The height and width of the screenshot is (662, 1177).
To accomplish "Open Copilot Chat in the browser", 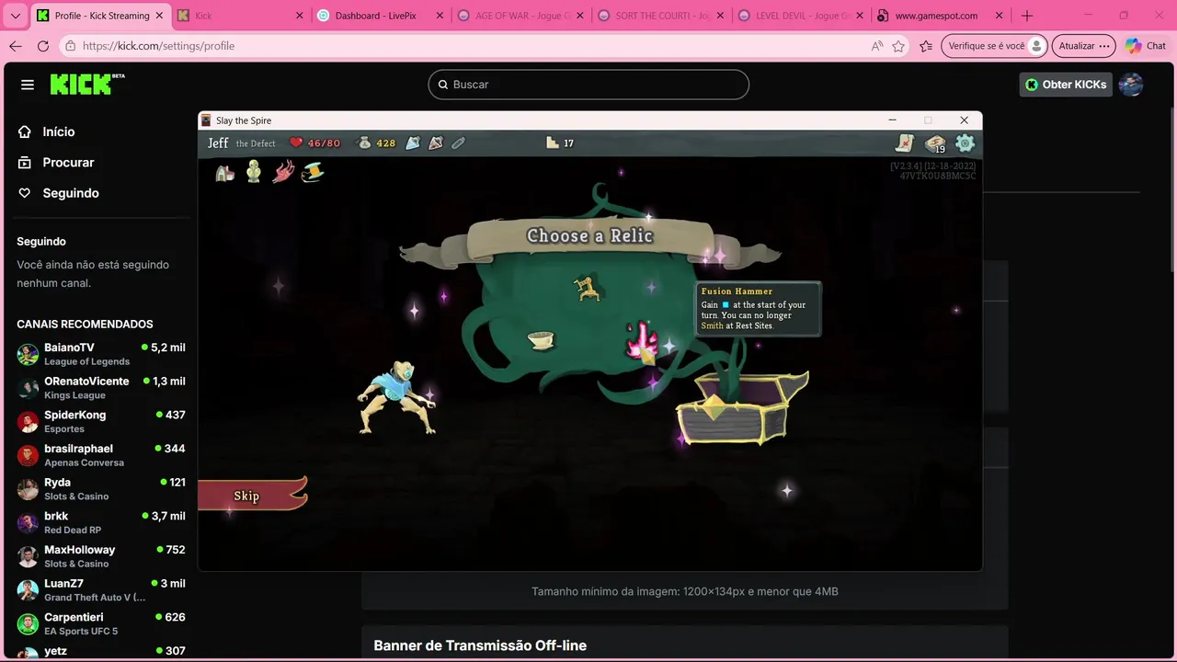I will click(1146, 46).
